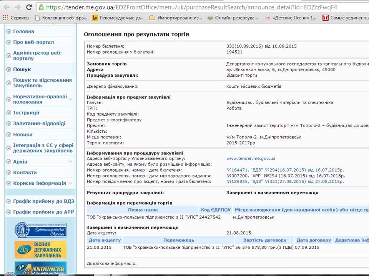
Task: Click the Вісник державних закупівель banner
Action: pyautogui.click(x=40, y=250)
